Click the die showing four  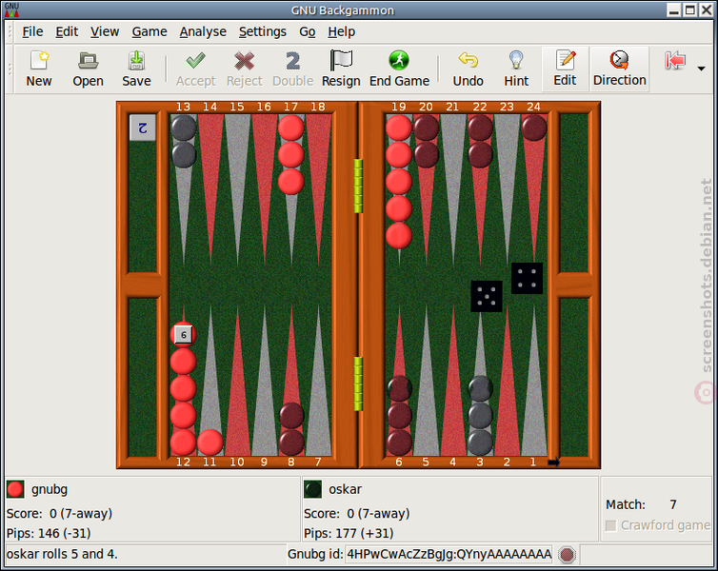coord(527,278)
